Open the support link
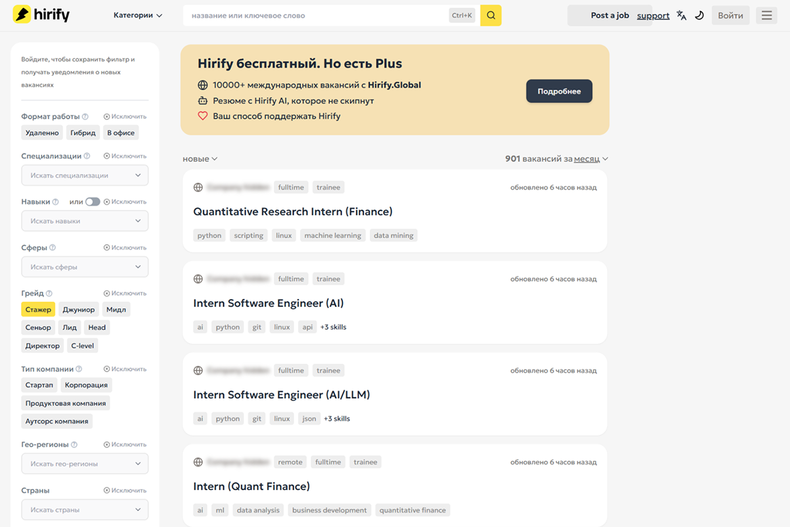Image resolution: width=790 pixels, height=527 pixels. click(x=653, y=16)
